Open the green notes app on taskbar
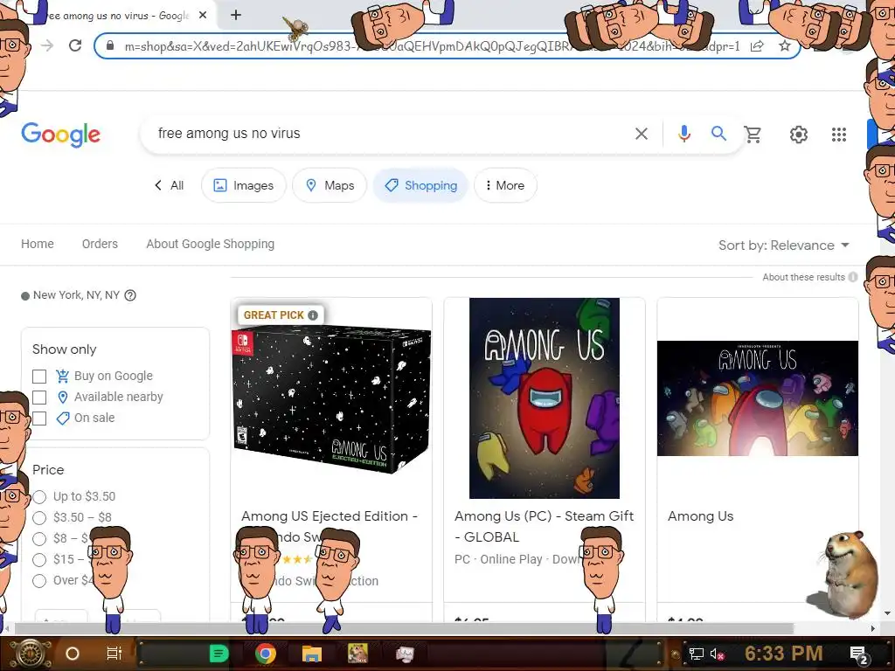 (x=219, y=654)
